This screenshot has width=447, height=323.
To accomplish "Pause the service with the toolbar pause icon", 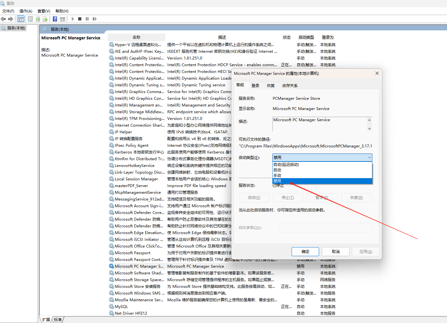I will coord(87,19).
